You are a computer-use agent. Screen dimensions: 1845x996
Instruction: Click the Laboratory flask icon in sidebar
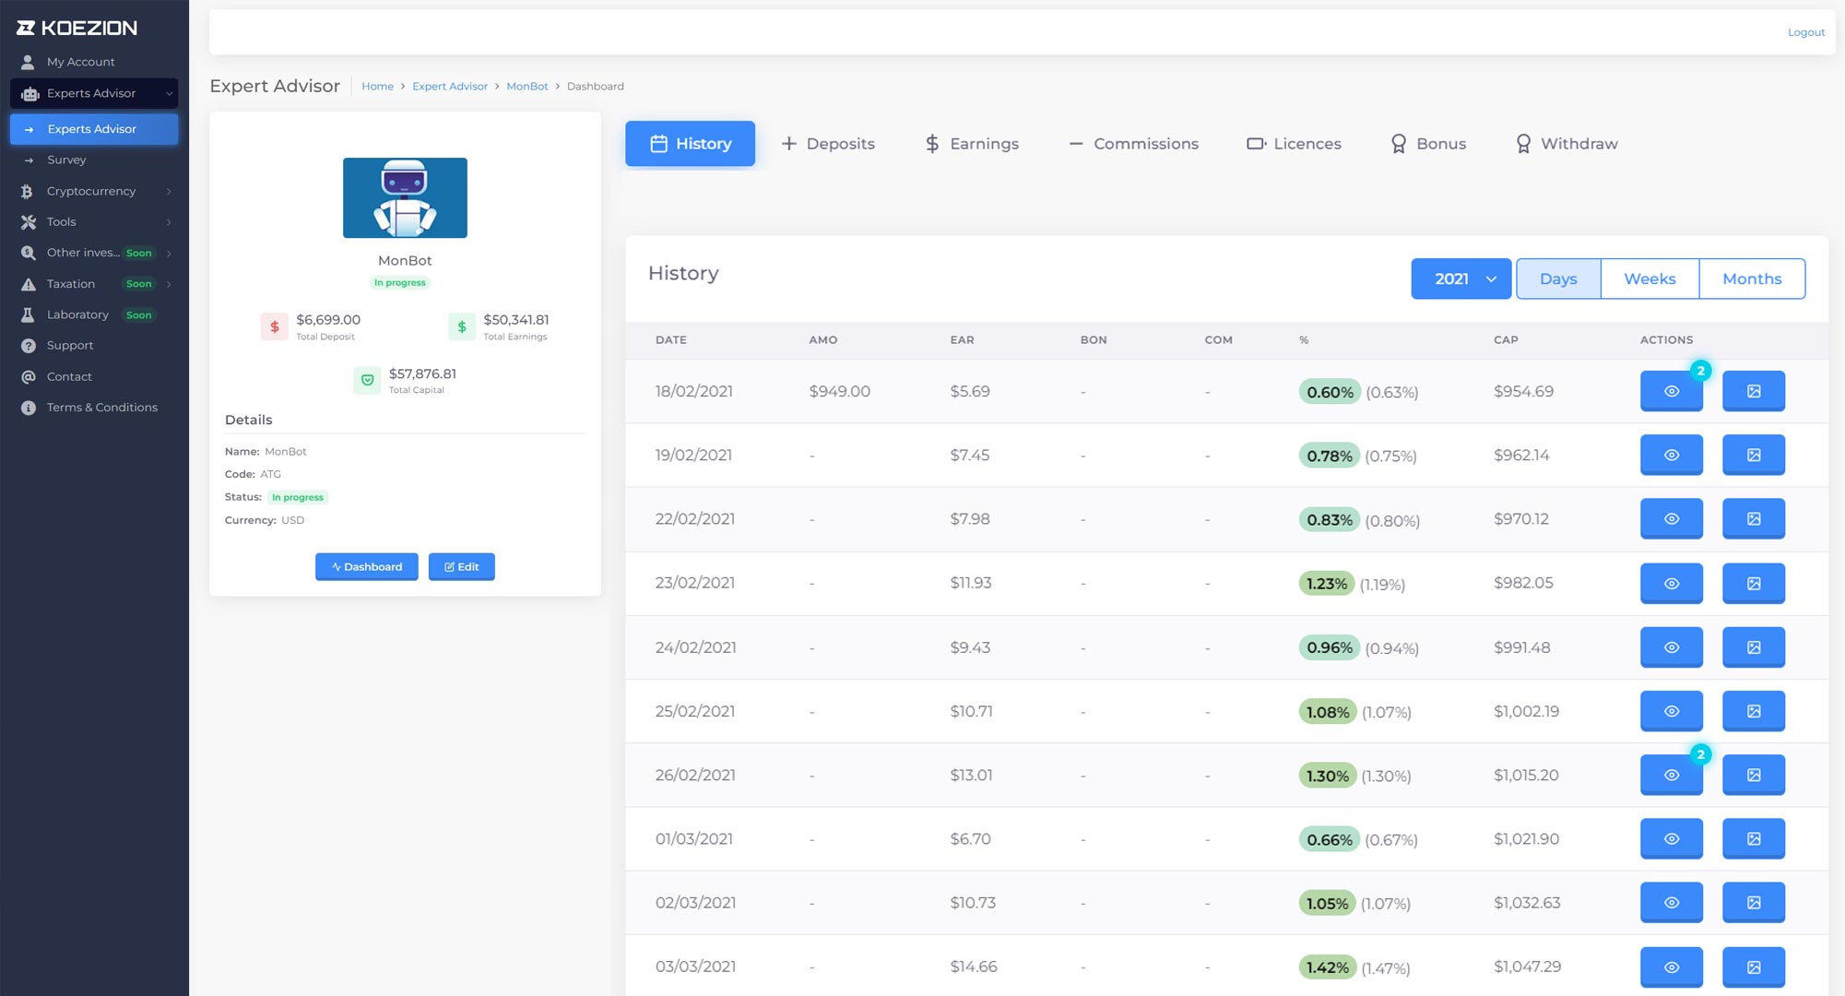coord(29,314)
